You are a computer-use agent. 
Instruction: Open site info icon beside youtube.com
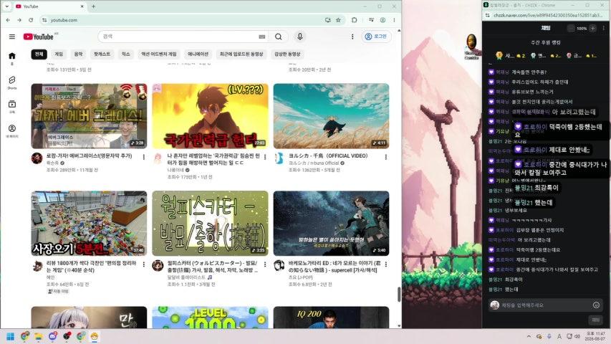pos(44,20)
